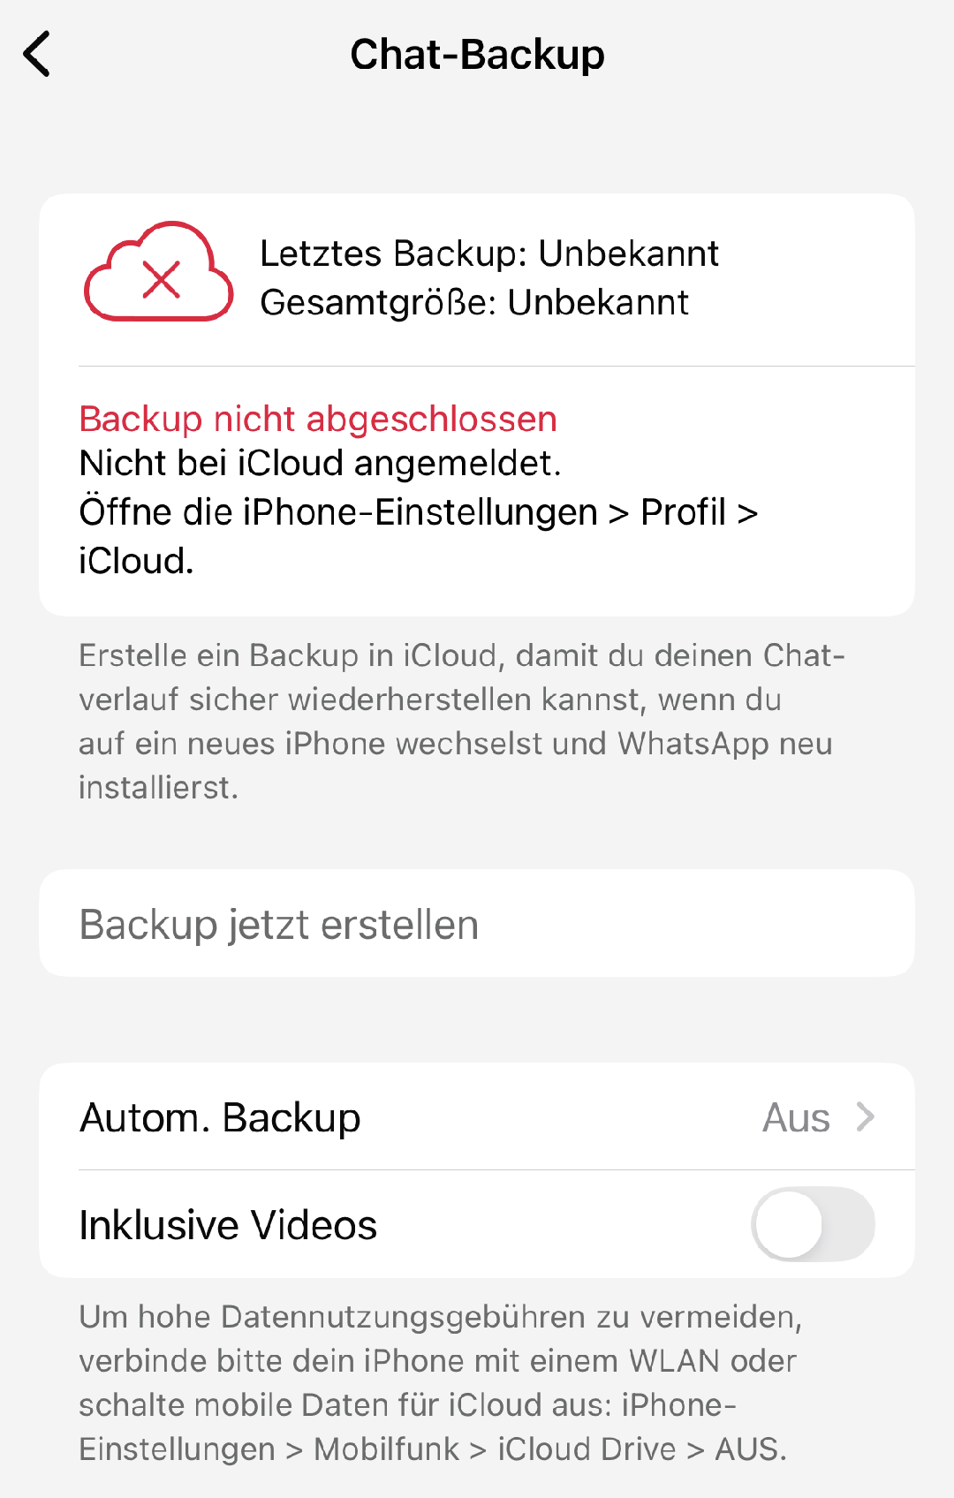
Task: Tap the back arrow
Action: coord(37,55)
